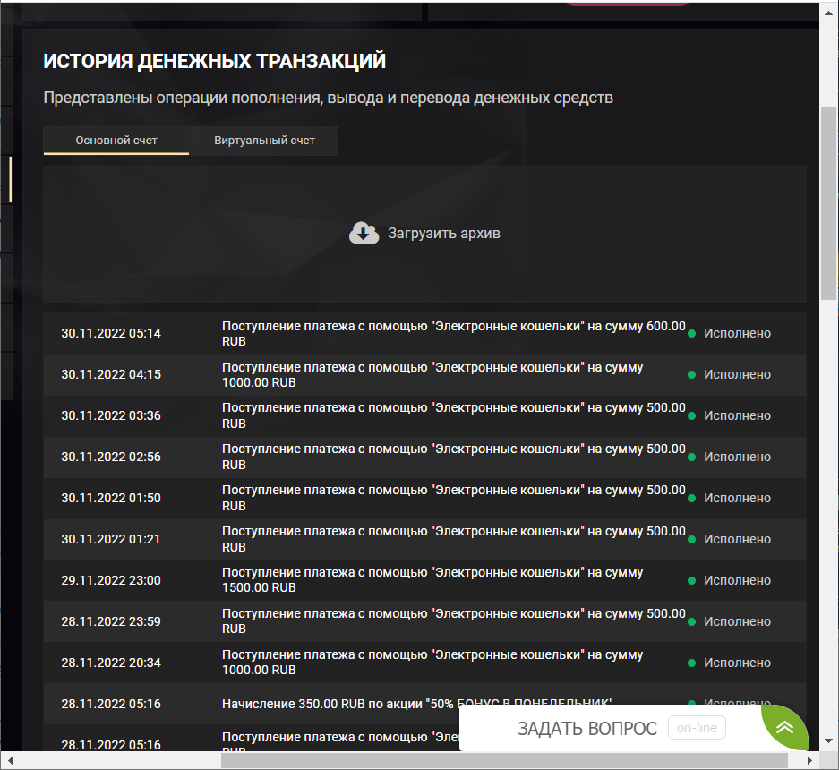Select the date 29.11.2022 23:00
839x770 pixels.
click(111, 580)
